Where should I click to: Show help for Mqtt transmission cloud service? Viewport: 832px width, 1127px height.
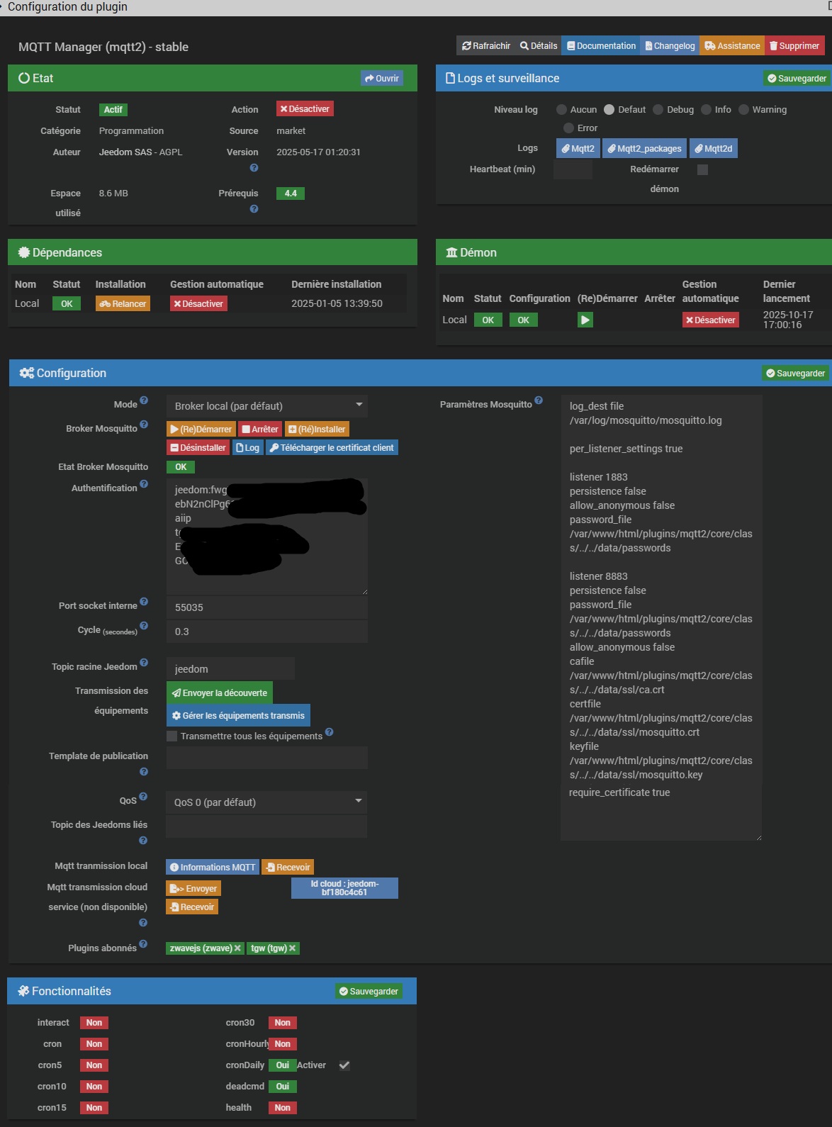143,923
